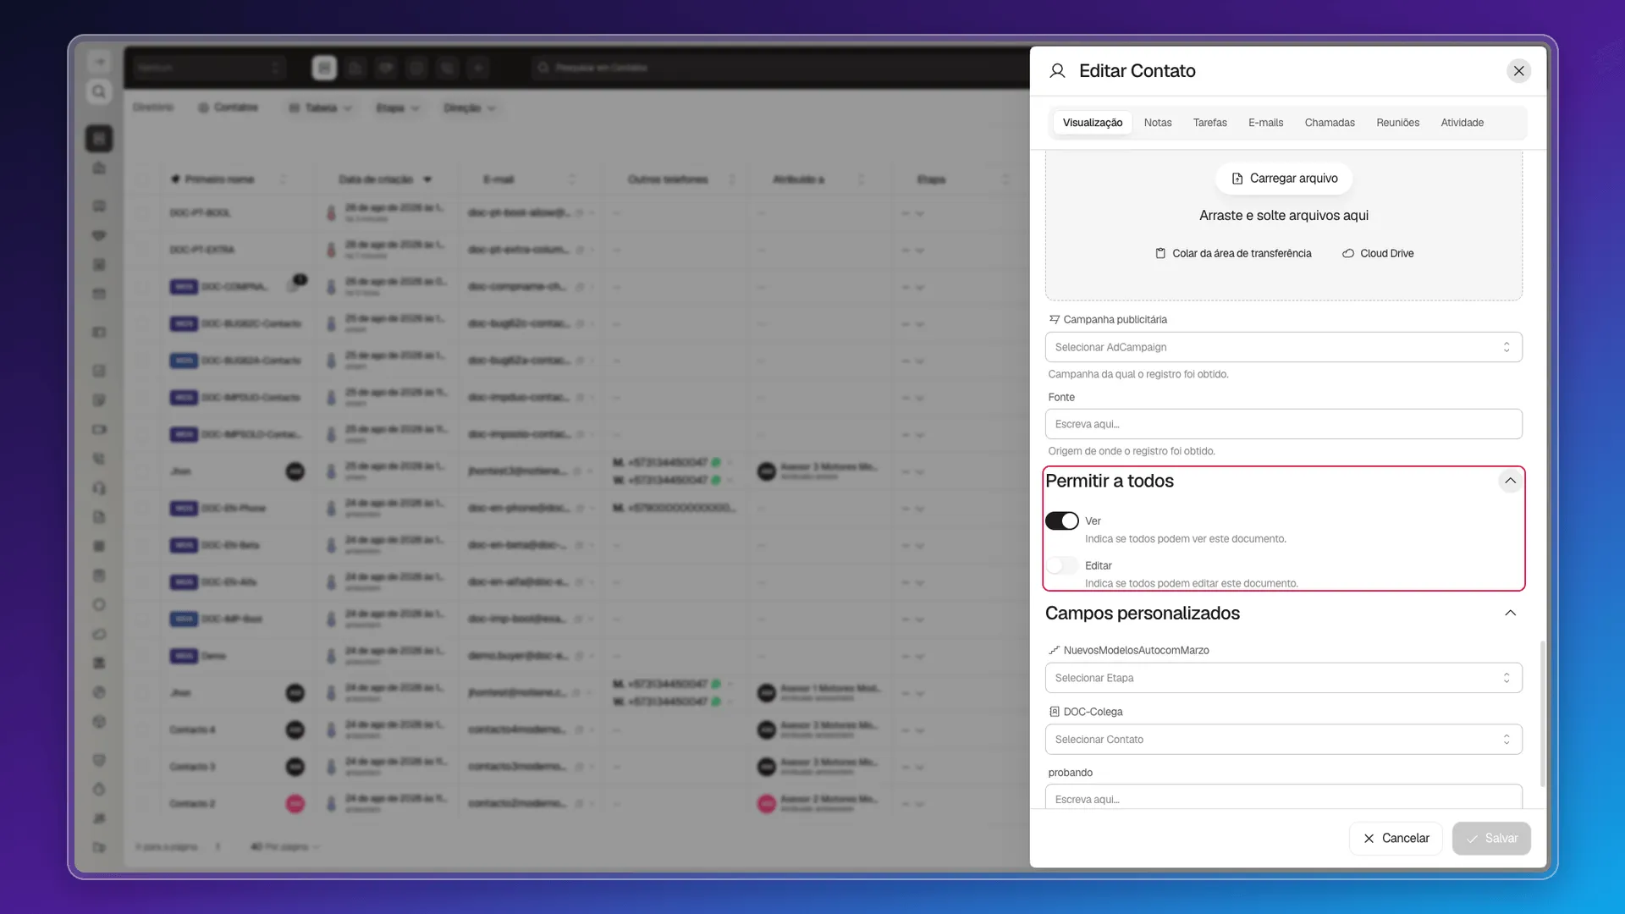
Task: Click the DOC-Colega field icon
Action: 1054,712
